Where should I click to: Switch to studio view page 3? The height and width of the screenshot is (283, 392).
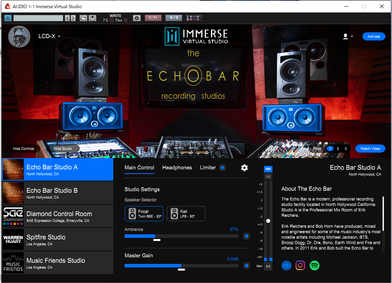346,148
